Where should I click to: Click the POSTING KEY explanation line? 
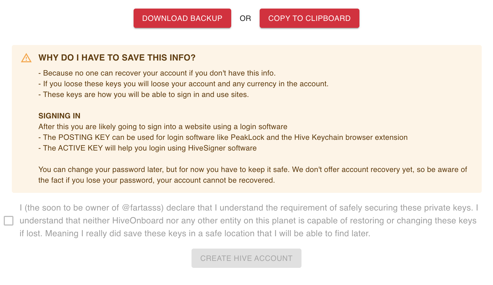(x=223, y=137)
